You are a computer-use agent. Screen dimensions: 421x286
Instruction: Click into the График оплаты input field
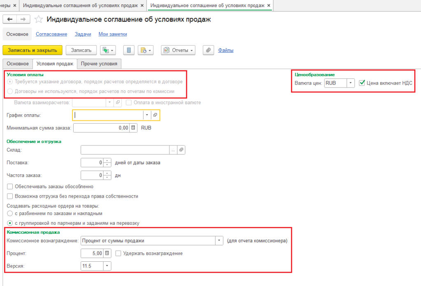point(108,115)
